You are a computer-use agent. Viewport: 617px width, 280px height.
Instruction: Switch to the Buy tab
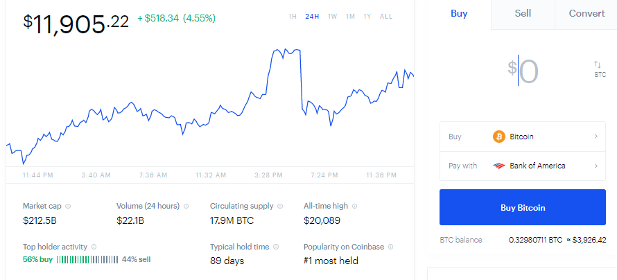pos(459,14)
